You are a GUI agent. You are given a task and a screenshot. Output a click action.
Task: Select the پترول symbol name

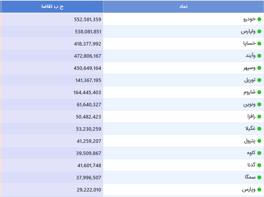[x=250, y=141]
